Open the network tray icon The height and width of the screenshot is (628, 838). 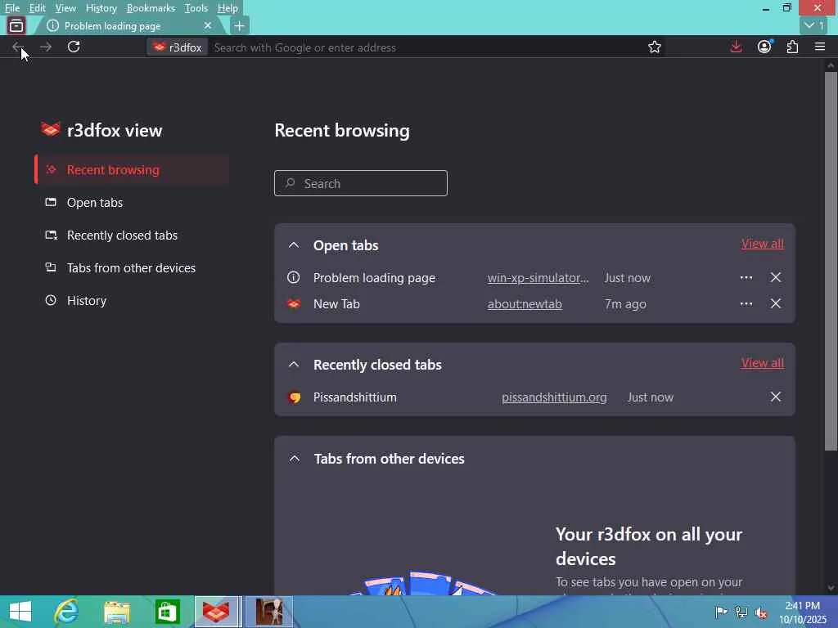click(x=741, y=612)
